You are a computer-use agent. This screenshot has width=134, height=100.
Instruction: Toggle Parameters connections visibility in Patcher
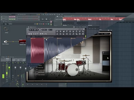pos(41,24)
